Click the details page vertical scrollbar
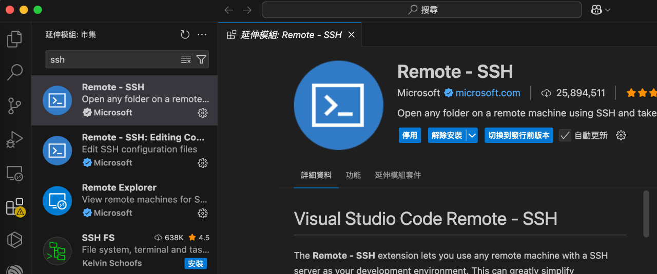 point(646,214)
